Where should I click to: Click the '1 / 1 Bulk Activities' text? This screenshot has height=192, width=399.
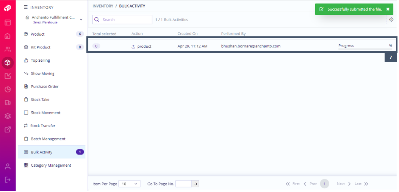click(x=172, y=20)
